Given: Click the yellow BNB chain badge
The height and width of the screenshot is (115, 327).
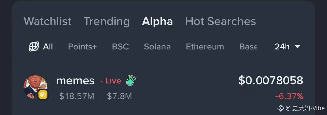Looking at the screenshot, I should (43, 95).
